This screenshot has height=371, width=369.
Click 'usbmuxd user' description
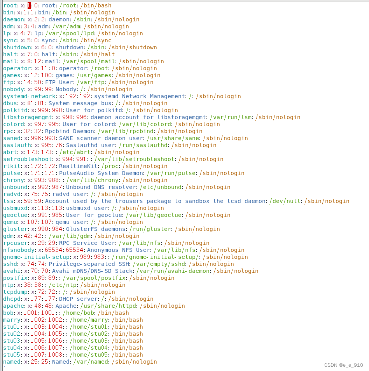click(87, 208)
